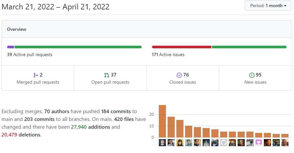294x153 pixels.
Task: Click the red "20,479" deletions number
Action: click(x=9, y=135)
